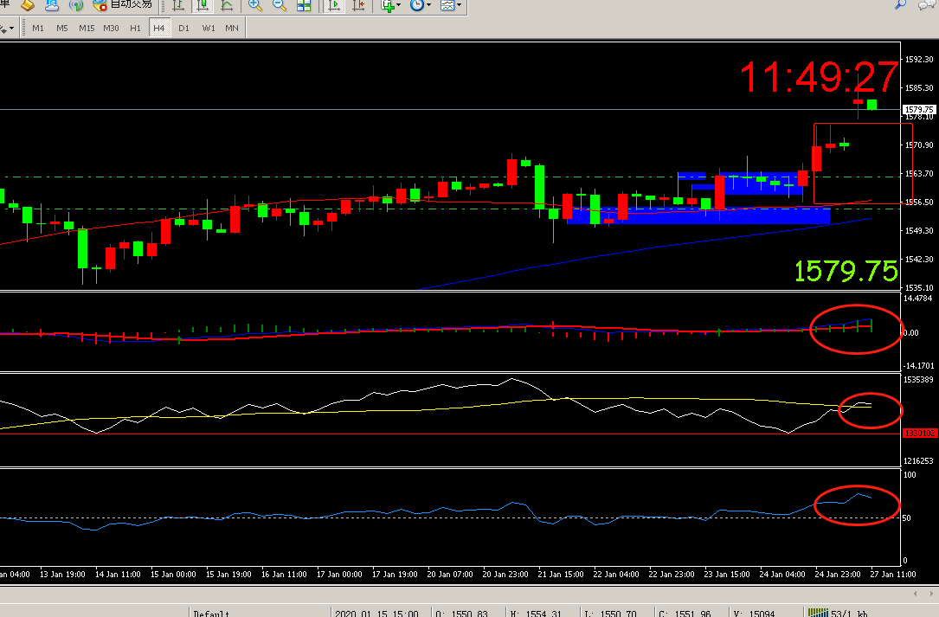Open the periodicity clock dropdown arrow
This screenshot has height=617, width=939.
tap(429, 5)
